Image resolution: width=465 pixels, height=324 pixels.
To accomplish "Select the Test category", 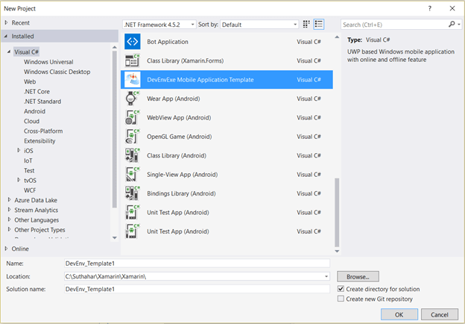I will [x=29, y=170].
